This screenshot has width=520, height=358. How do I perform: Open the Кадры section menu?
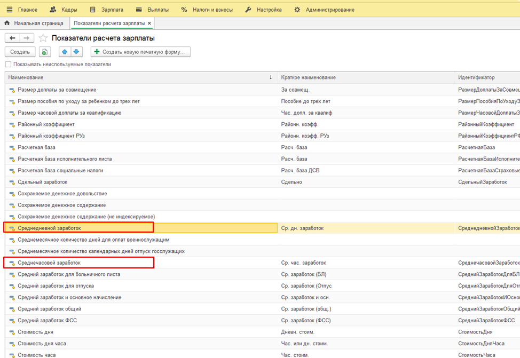point(63,10)
